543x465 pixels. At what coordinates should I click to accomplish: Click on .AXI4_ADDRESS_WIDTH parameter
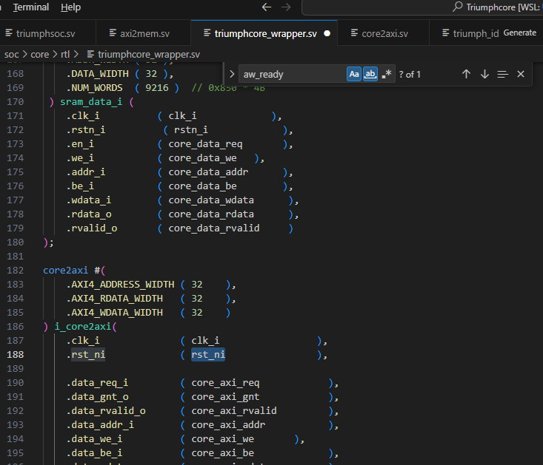point(121,285)
